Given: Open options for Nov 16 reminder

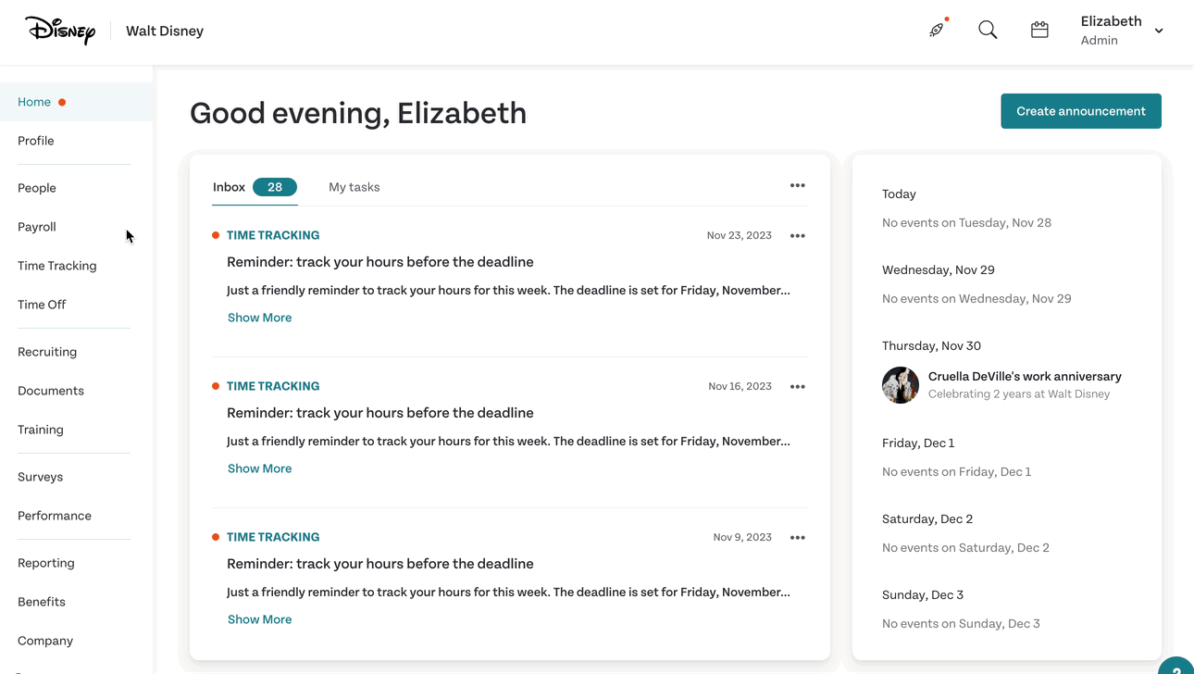Looking at the screenshot, I should click(x=797, y=386).
